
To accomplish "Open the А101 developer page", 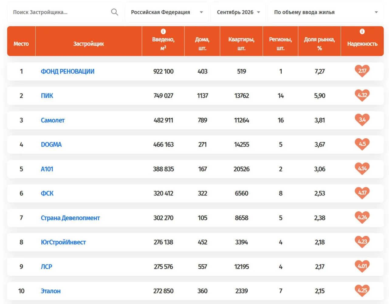I will tap(47, 169).
